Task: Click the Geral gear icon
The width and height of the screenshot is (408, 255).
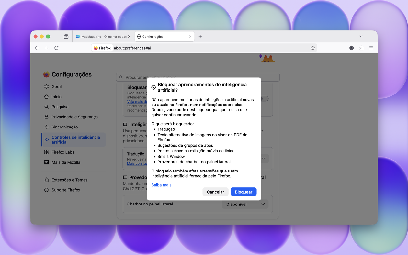Action: 47,87
